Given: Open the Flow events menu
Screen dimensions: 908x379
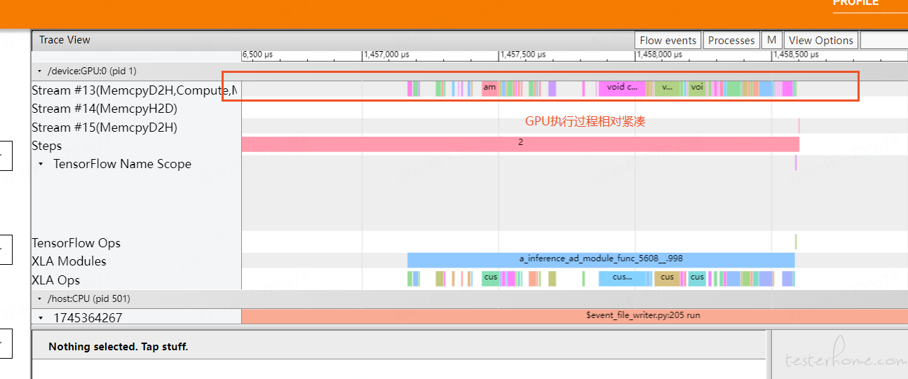Looking at the screenshot, I should coord(668,41).
